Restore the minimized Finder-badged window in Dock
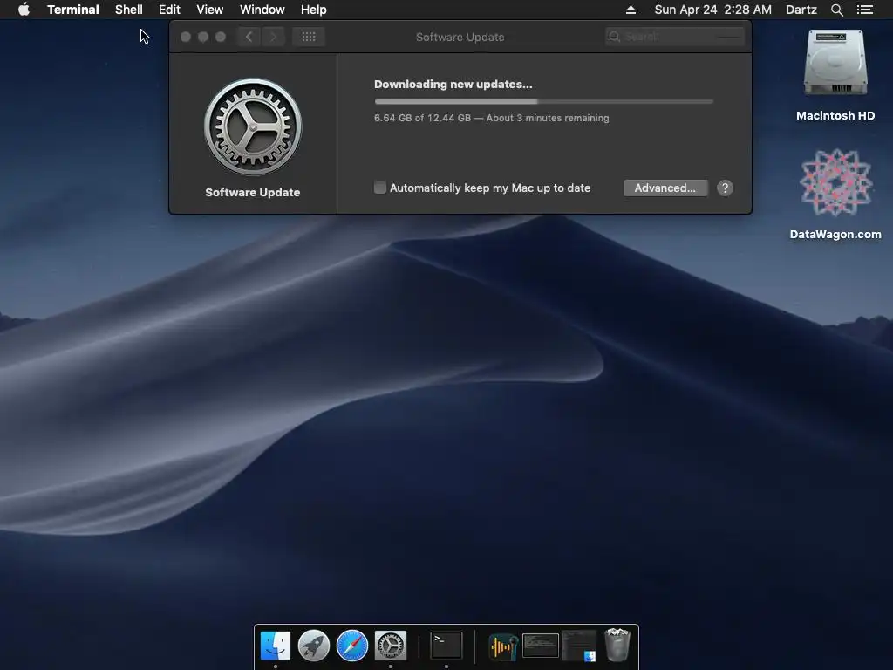 point(579,646)
